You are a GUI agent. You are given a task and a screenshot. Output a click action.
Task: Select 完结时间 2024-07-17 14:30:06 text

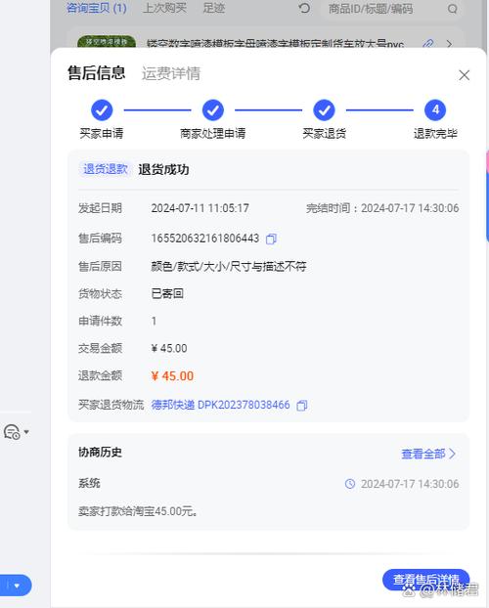(382, 208)
